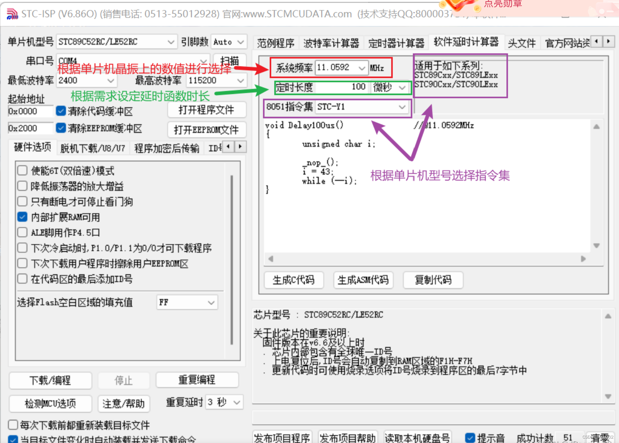Click 发布项目程序 button
This screenshot has height=443, width=619.
click(x=282, y=438)
